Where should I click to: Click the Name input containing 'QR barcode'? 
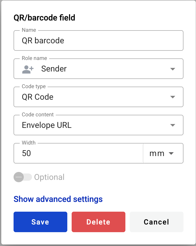(98, 40)
